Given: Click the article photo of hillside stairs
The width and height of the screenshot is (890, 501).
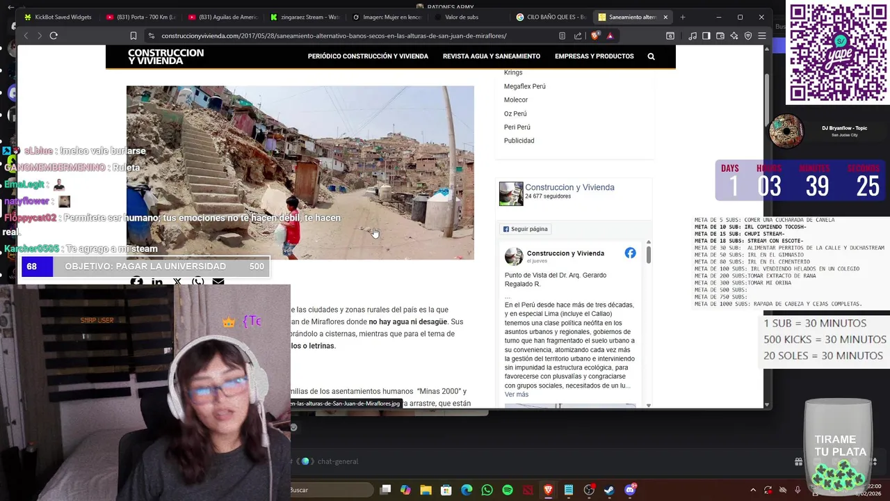Looking at the screenshot, I should [x=300, y=173].
